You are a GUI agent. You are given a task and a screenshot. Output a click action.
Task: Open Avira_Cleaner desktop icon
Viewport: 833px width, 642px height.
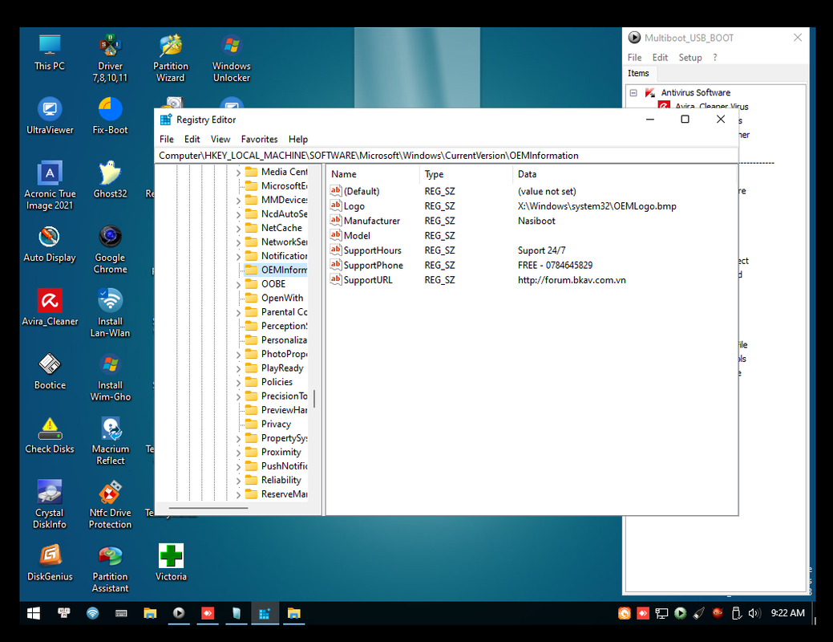tap(50, 307)
